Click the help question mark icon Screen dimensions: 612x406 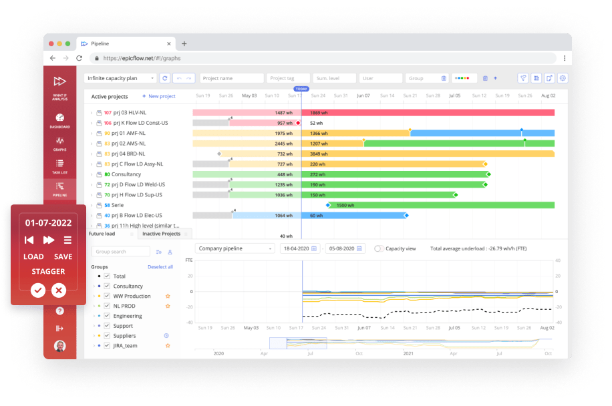coord(60,311)
